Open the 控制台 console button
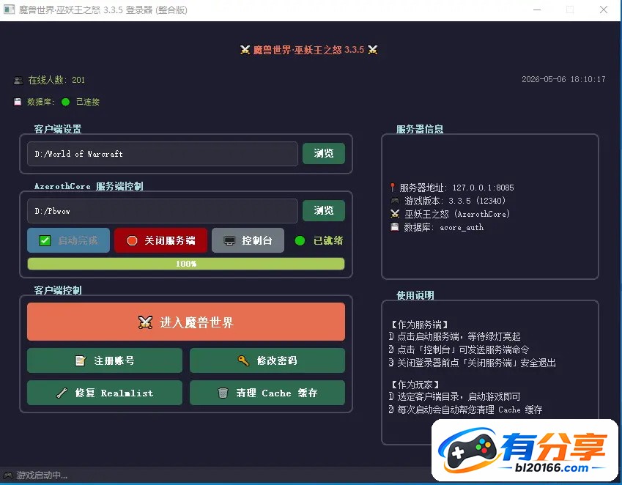This screenshot has width=622, height=485. pyautogui.click(x=248, y=240)
